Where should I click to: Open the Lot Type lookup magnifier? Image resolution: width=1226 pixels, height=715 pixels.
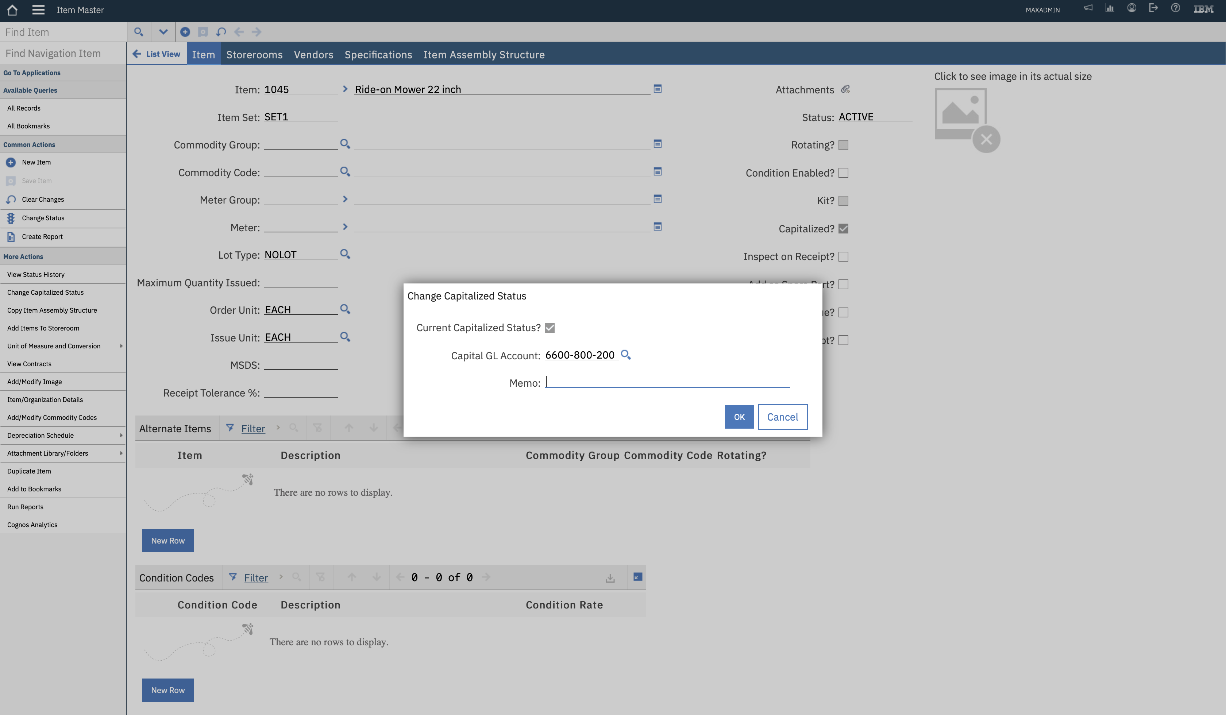coord(346,254)
